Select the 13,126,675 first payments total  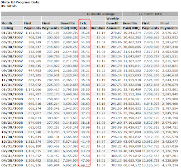point(150,165)
